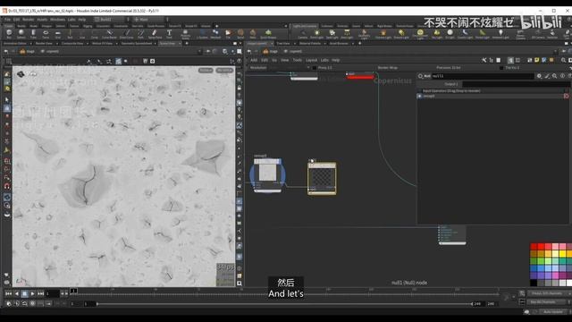Select the yellow-highlighted null node
This screenshot has height=322, width=572.
coord(322,178)
